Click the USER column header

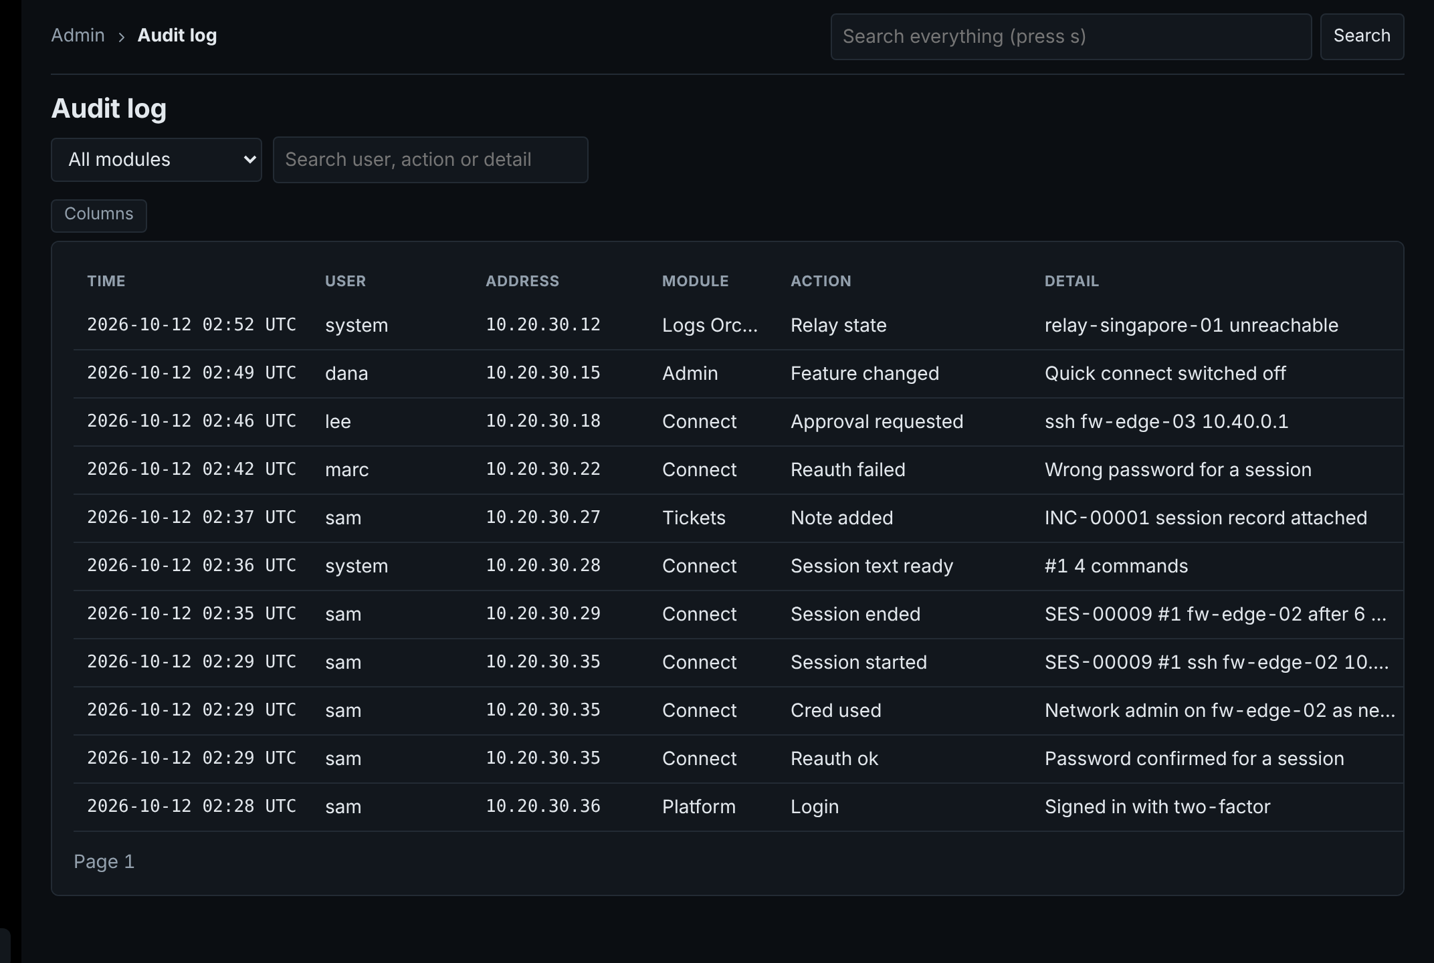(346, 281)
